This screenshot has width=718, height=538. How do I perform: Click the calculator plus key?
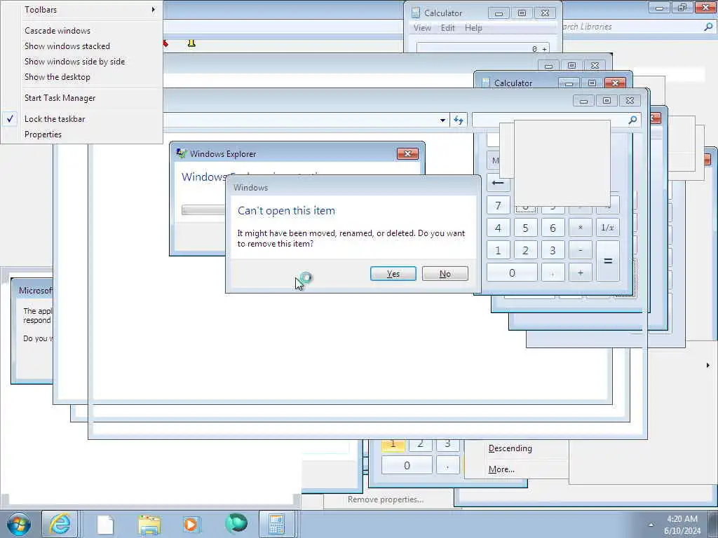[x=581, y=273]
